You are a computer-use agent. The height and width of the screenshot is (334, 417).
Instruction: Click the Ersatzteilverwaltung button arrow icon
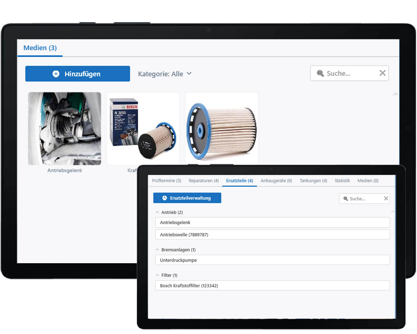[165, 198]
